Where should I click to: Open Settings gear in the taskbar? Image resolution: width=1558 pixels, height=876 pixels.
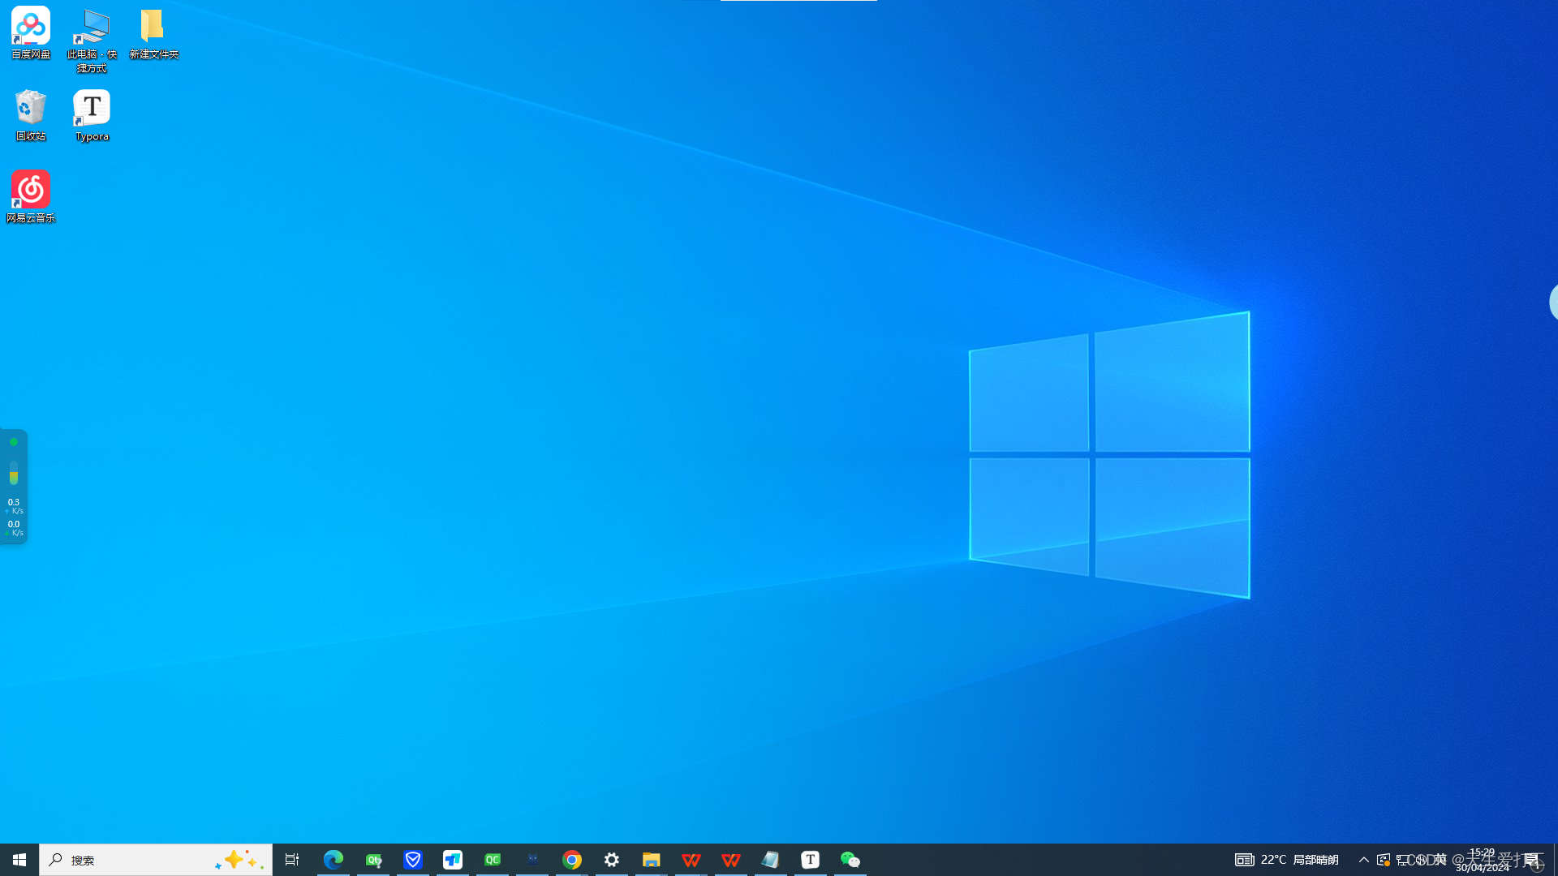612,860
